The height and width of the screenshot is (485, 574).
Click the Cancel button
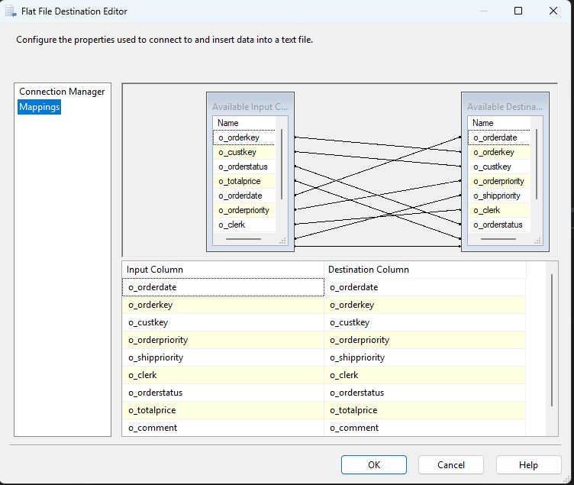coord(451,465)
